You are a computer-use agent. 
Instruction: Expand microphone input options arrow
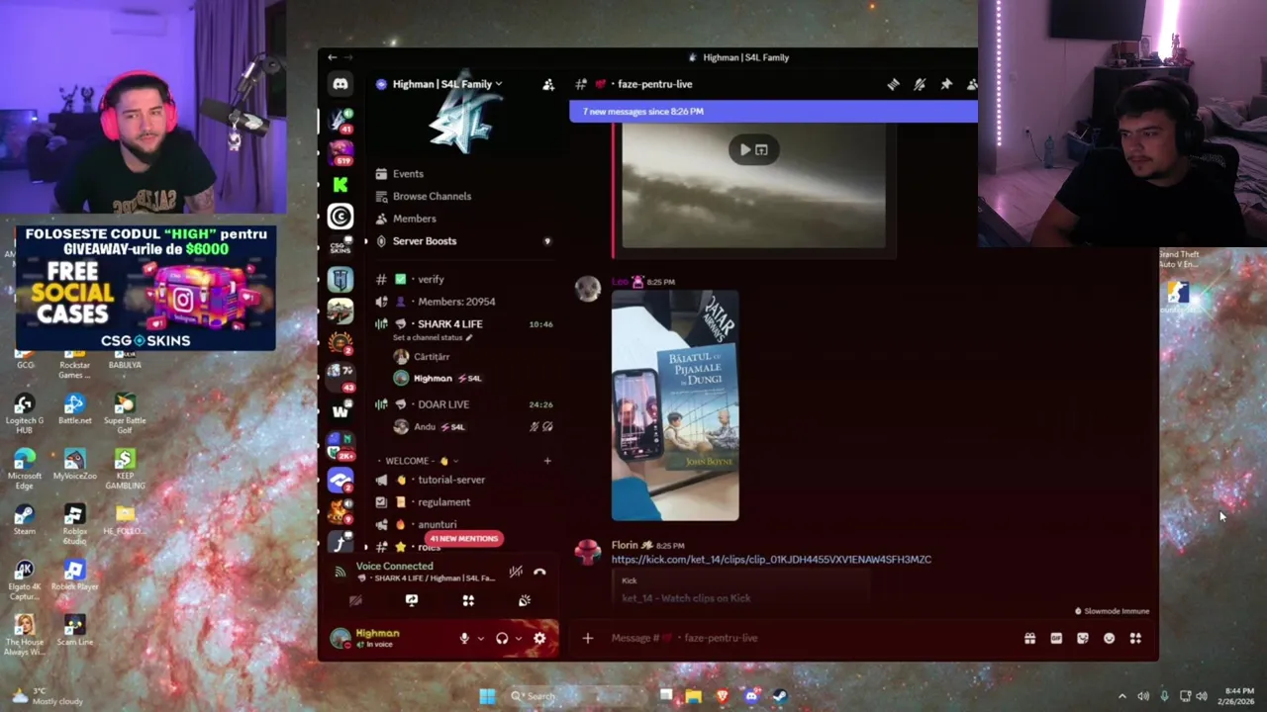click(x=480, y=639)
